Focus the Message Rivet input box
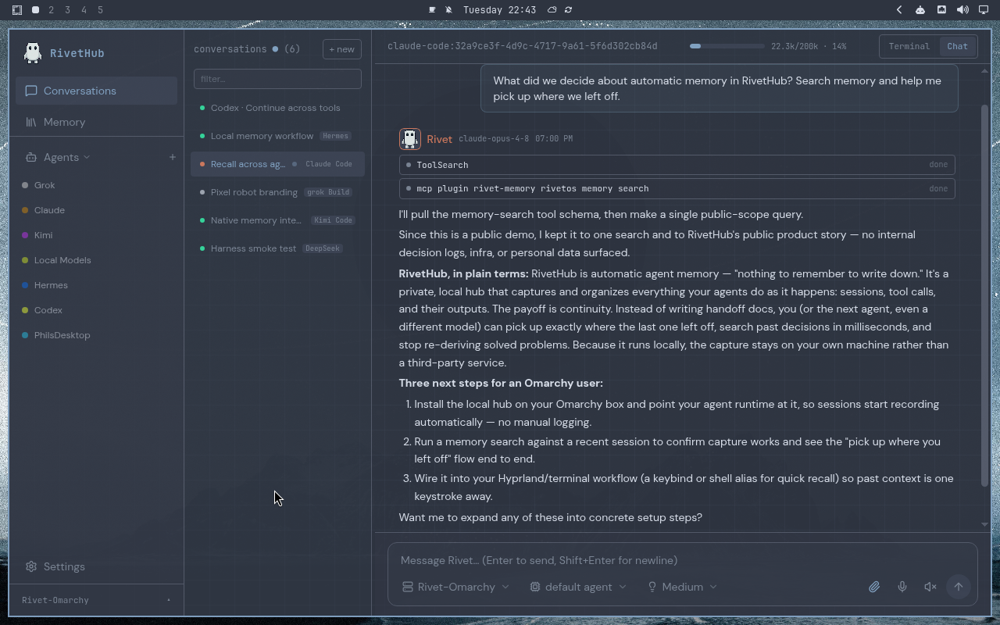Screen dimensions: 1000x625 (682, 560)
